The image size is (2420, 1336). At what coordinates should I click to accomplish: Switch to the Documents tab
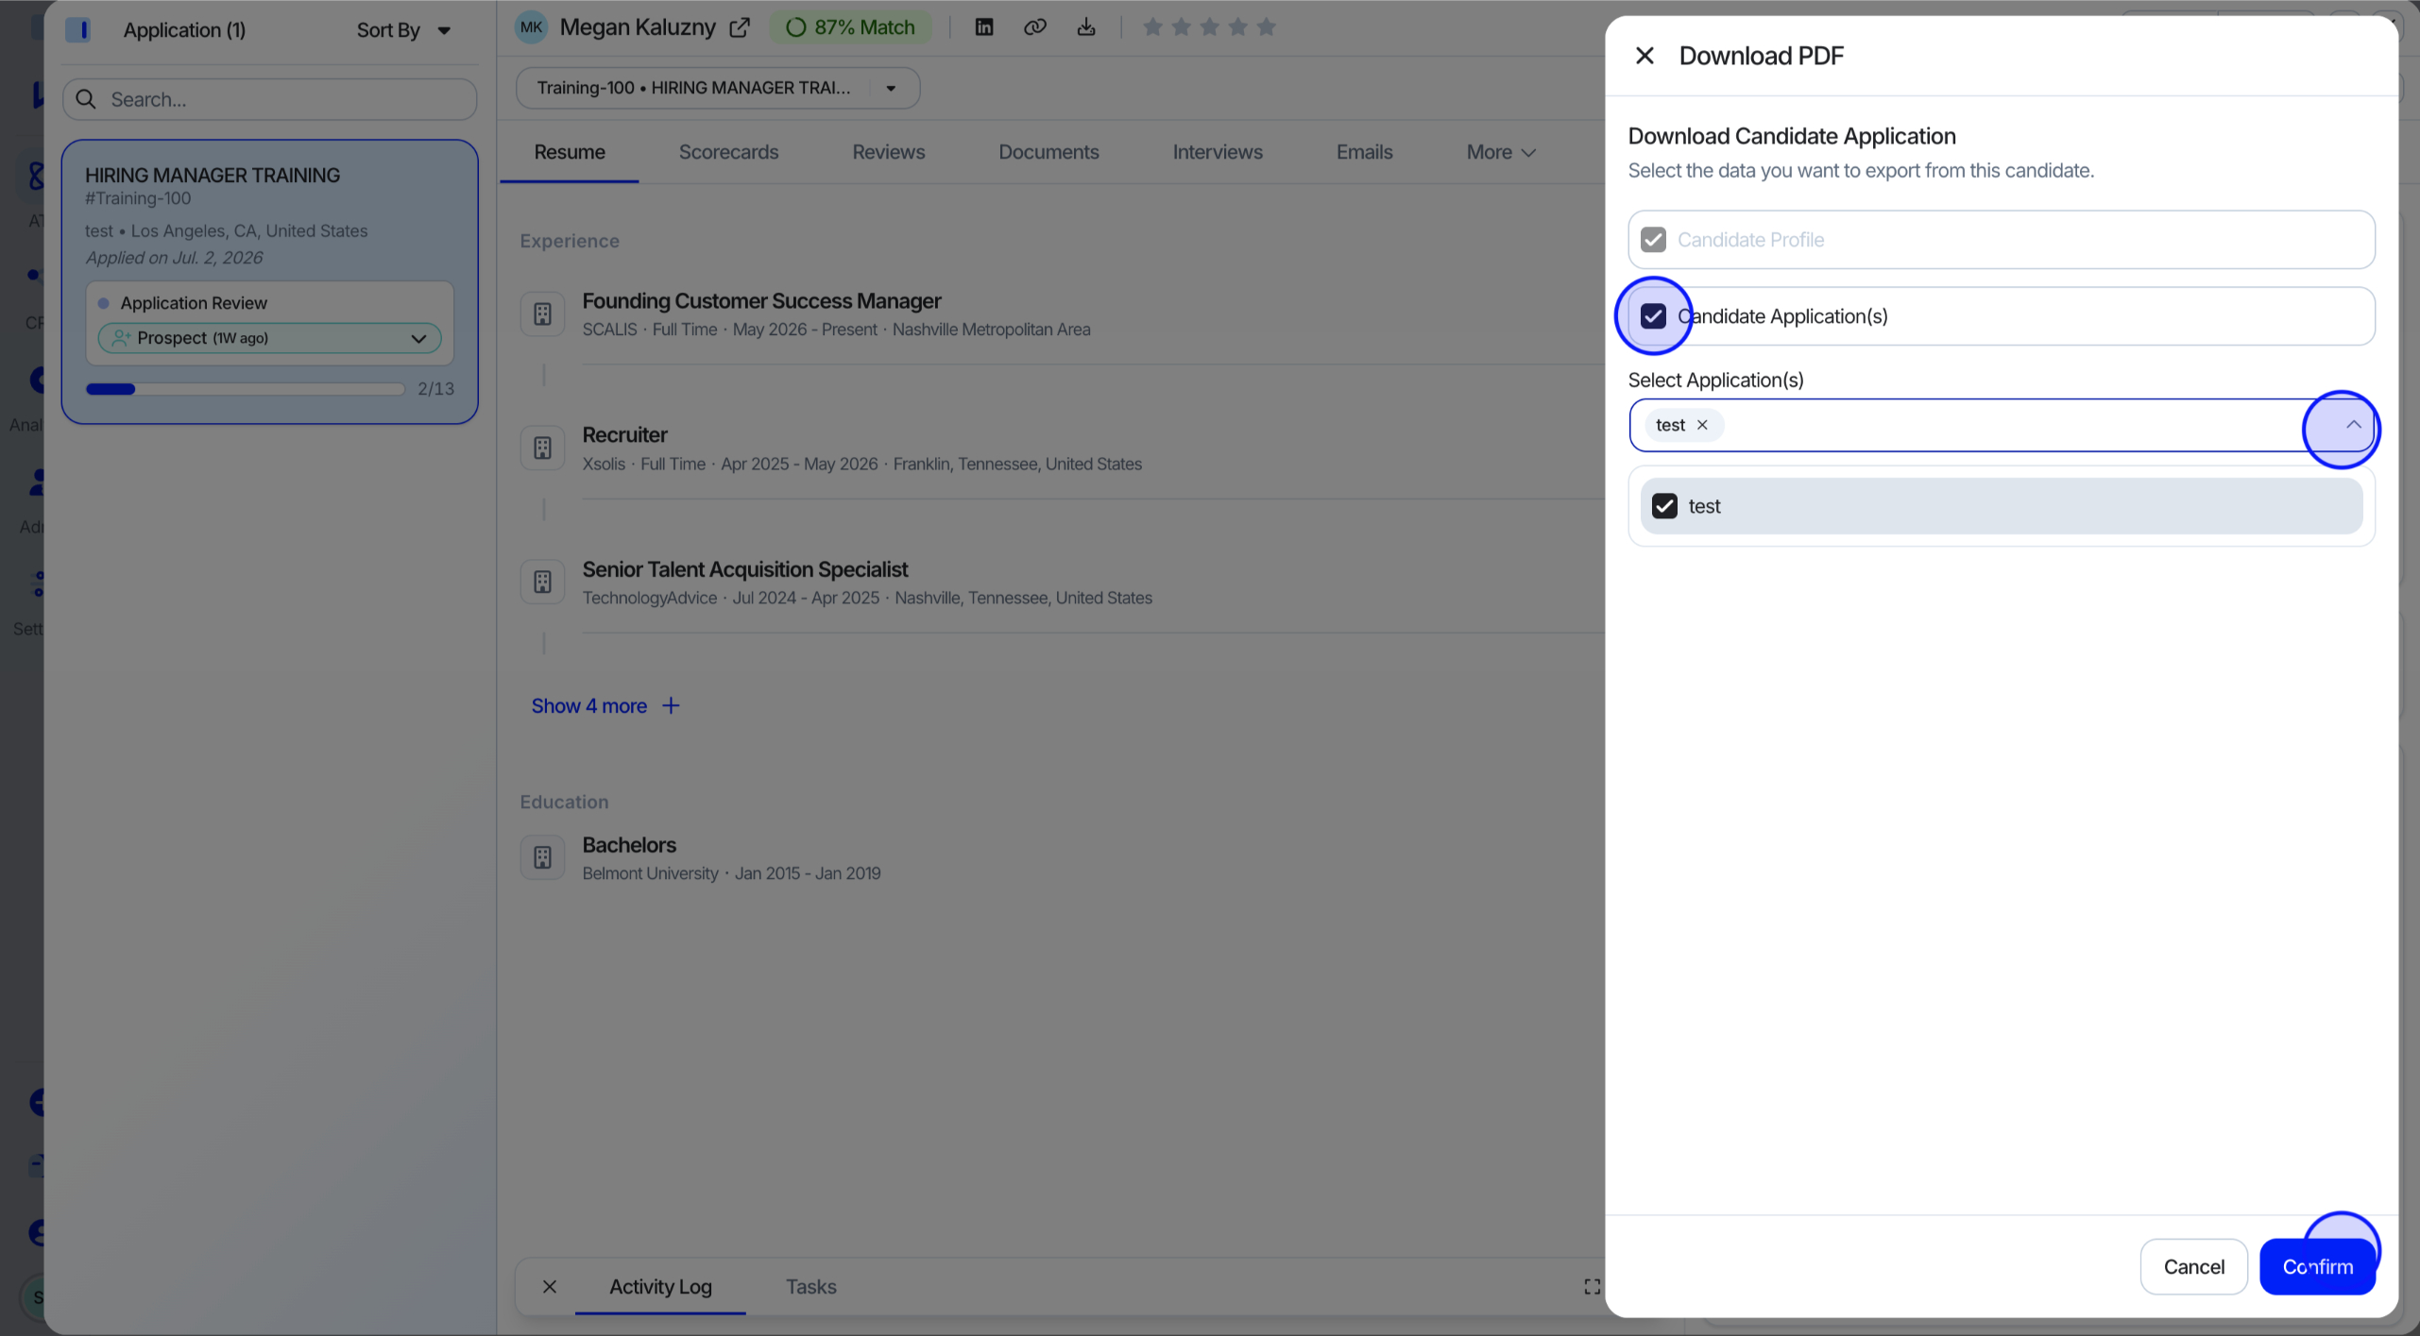tap(1048, 152)
